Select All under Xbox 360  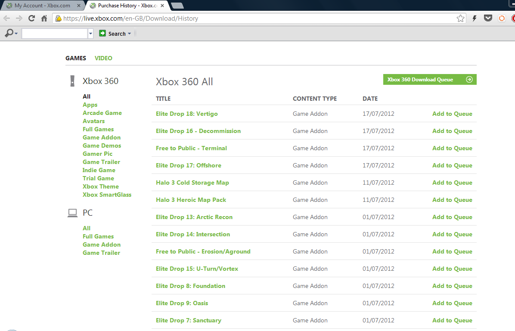(87, 96)
